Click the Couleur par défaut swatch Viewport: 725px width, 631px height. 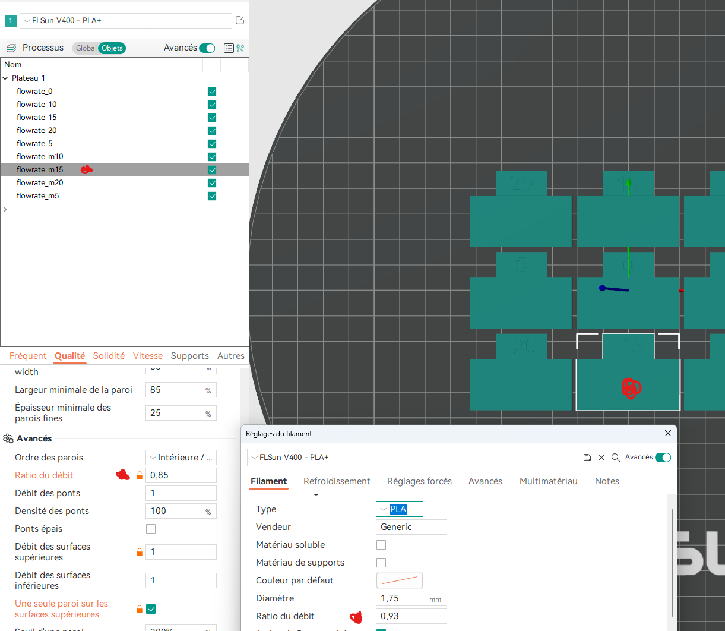pos(400,580)
